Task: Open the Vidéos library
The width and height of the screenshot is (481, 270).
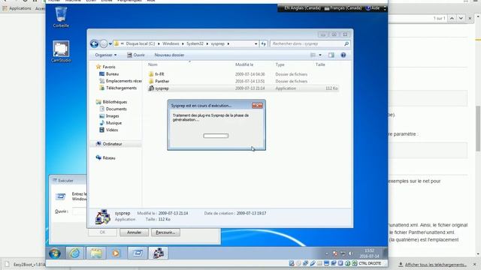Action: [x=112, y=130]
